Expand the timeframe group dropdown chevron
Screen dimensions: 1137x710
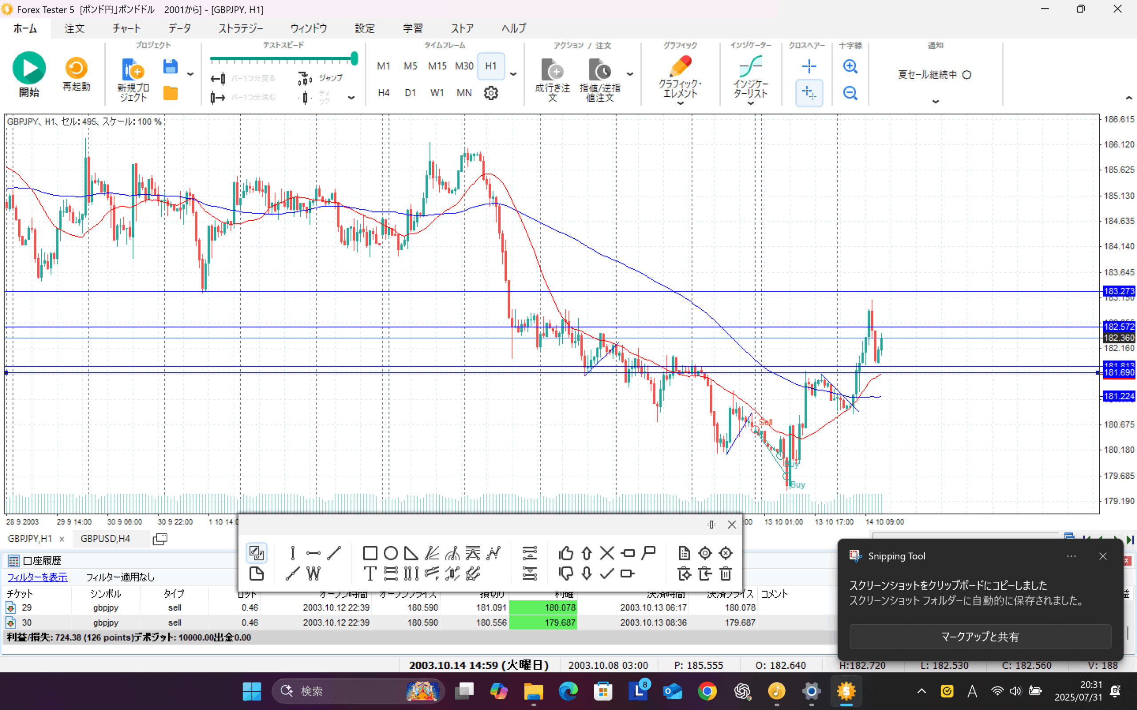(513, 74)
